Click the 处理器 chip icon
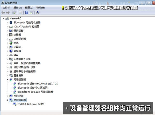The height and width of the screenshot is (115, 155). tap(11, 35)
